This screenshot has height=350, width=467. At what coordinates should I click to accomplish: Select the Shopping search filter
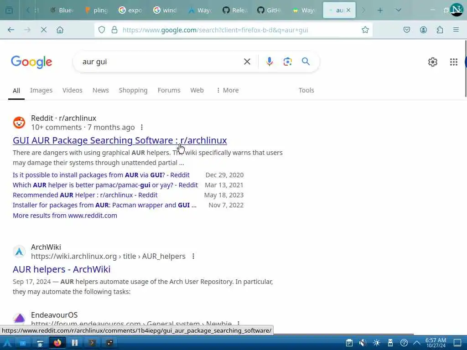click(133, 90)
